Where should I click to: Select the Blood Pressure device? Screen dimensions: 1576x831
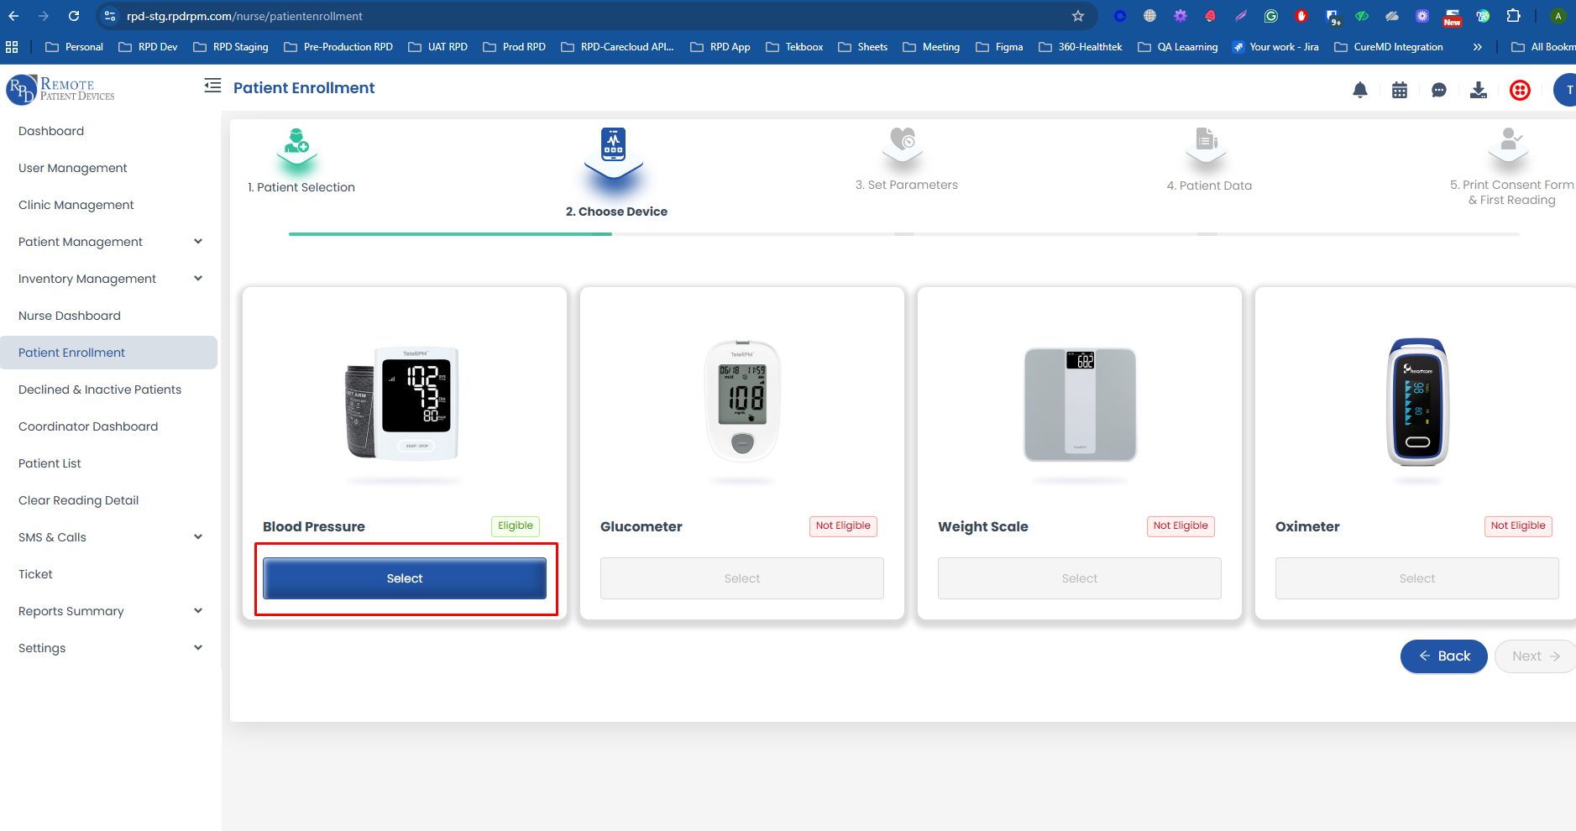[x=405, y=578]
